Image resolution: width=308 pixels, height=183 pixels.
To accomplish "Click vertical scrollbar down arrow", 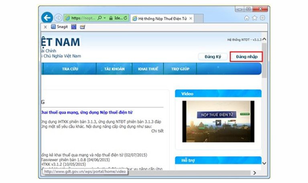I will (x=264, y=163).
